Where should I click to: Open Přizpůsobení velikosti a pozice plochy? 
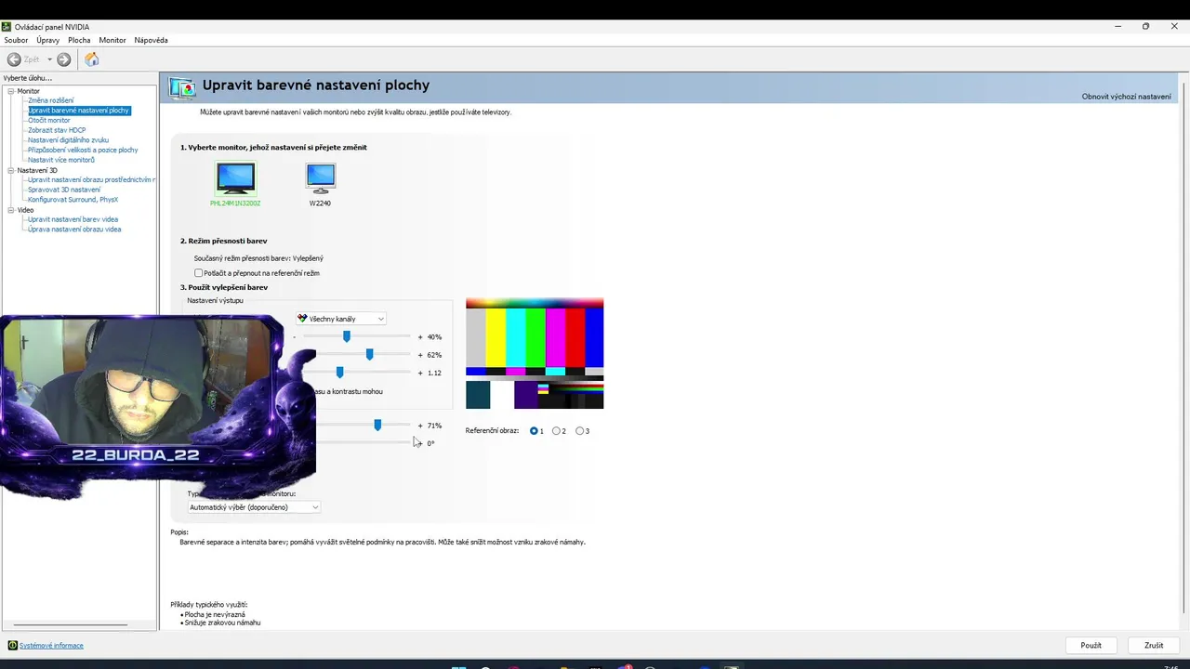coord(83,150)
